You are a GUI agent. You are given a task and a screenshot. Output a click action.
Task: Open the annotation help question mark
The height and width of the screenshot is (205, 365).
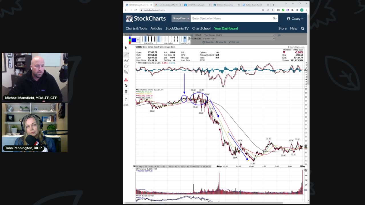point(126,99)
